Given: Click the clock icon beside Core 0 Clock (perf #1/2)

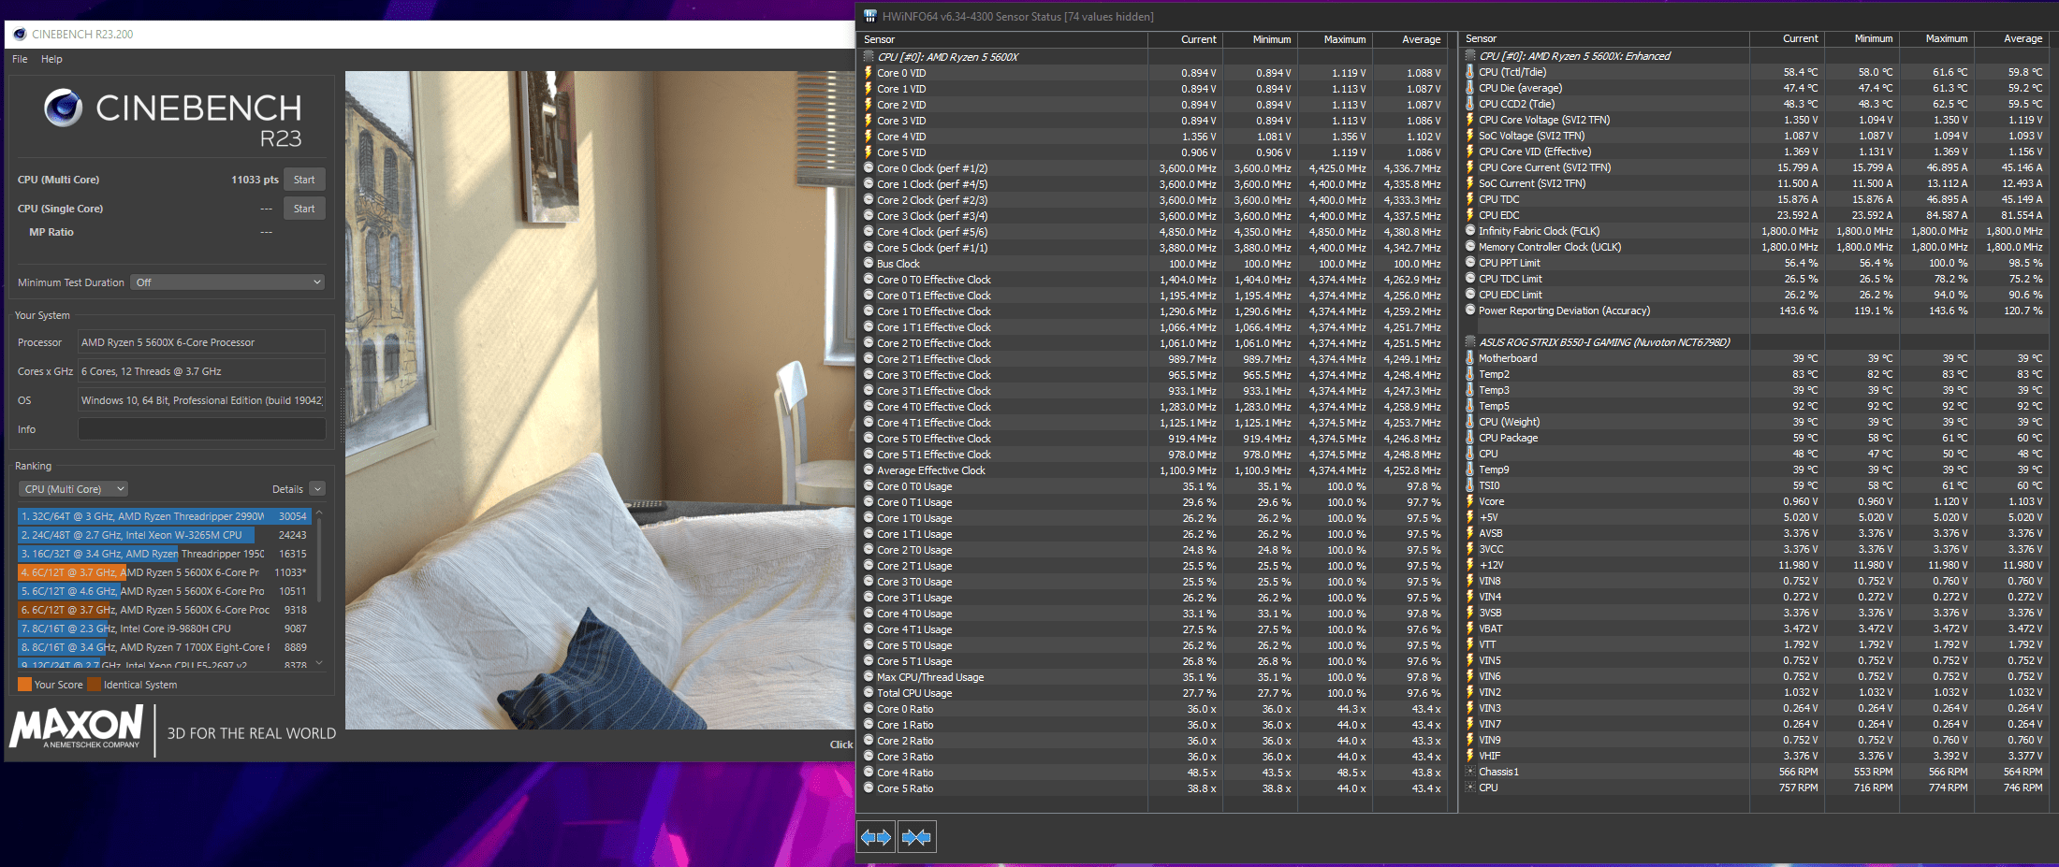Looking at the screenshot, I should 869,168.
